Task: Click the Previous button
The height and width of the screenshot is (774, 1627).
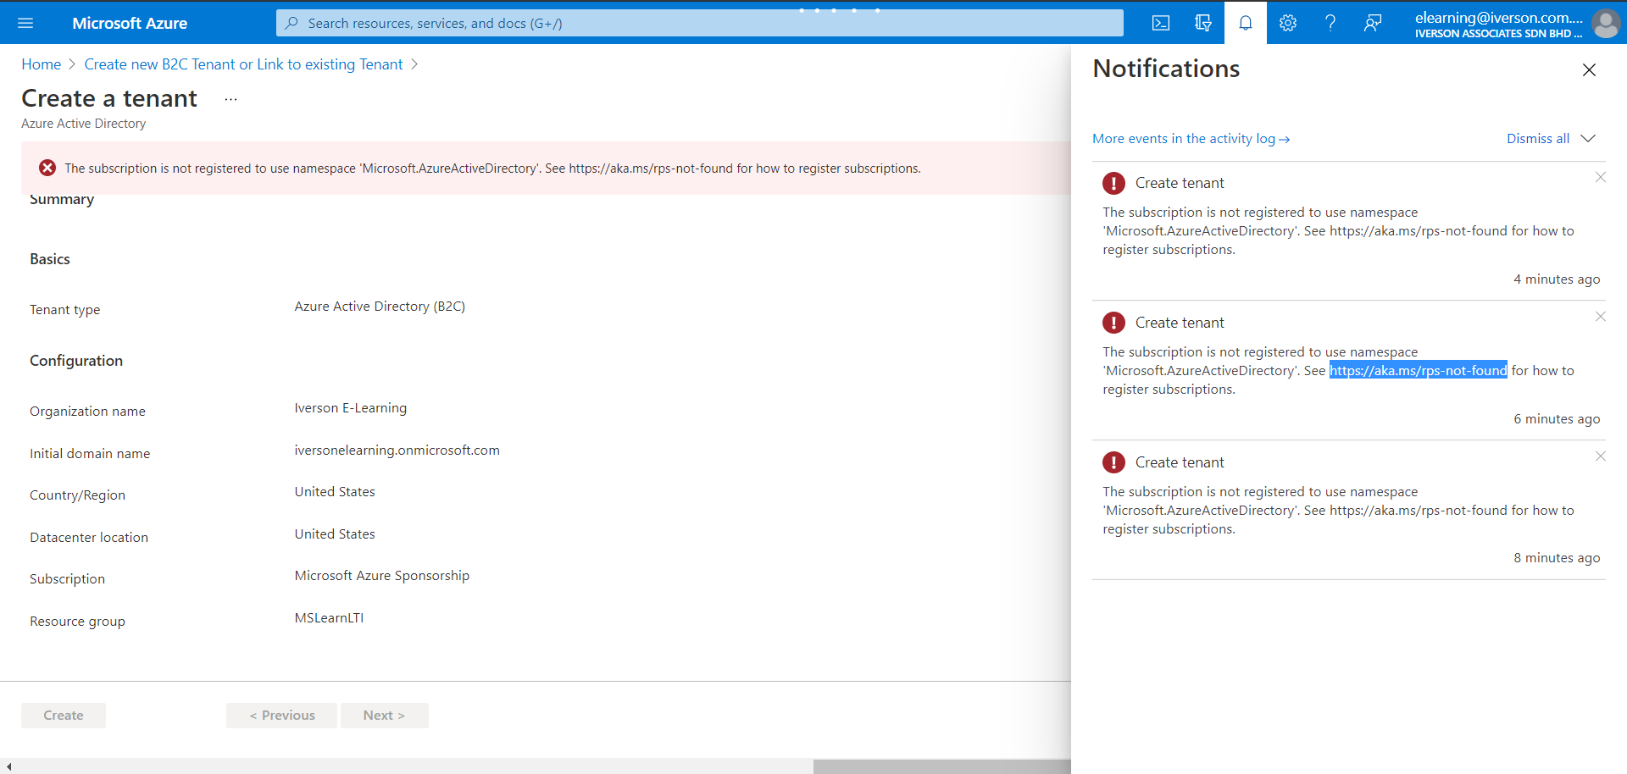Action: (281, 715)
